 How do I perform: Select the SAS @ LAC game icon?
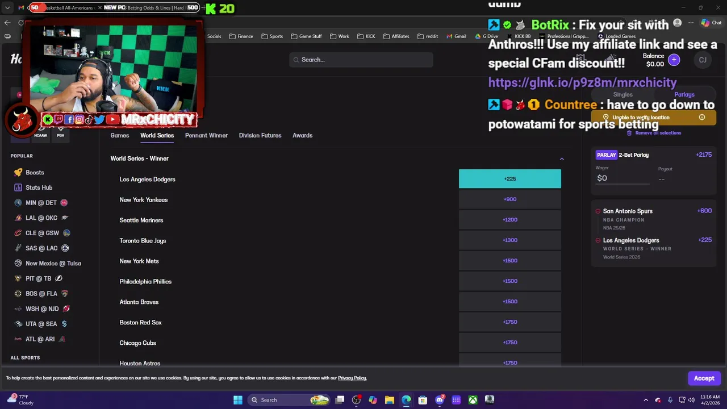(x=18, y=248)
